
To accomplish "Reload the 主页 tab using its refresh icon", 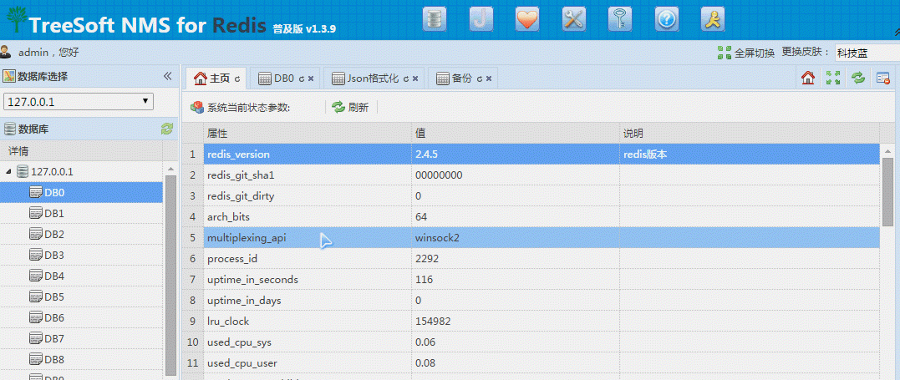I will pos(237,79).
